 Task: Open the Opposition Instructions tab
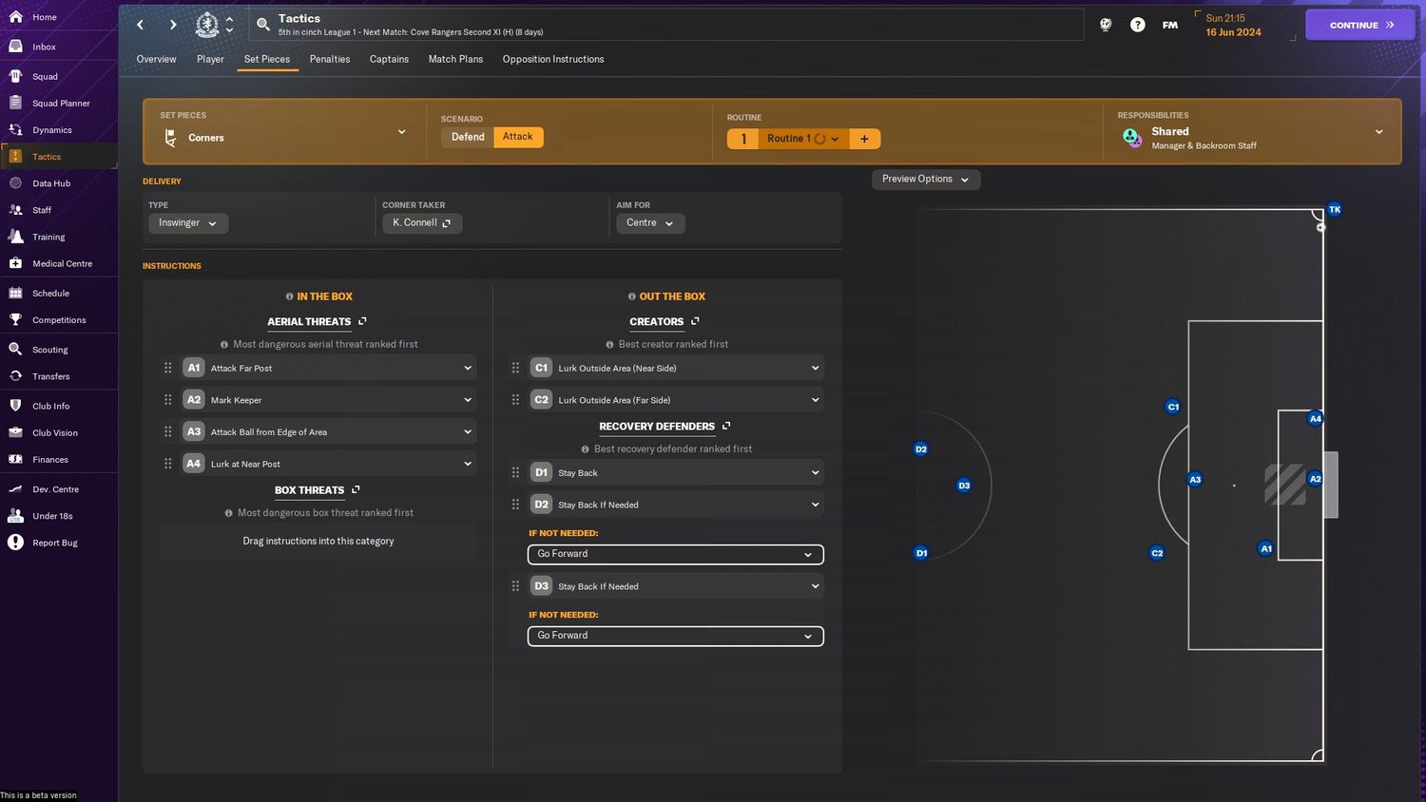pyautogui.click(x=552, y=59)
